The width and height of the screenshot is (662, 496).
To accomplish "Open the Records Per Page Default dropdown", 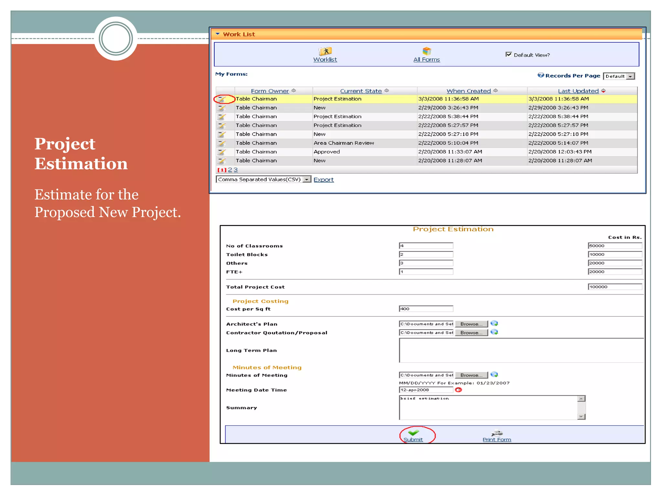I will tap(630, 77).
